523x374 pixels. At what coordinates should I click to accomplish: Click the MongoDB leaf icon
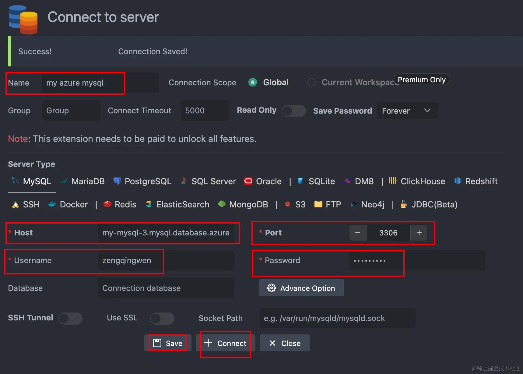(222, 204)
